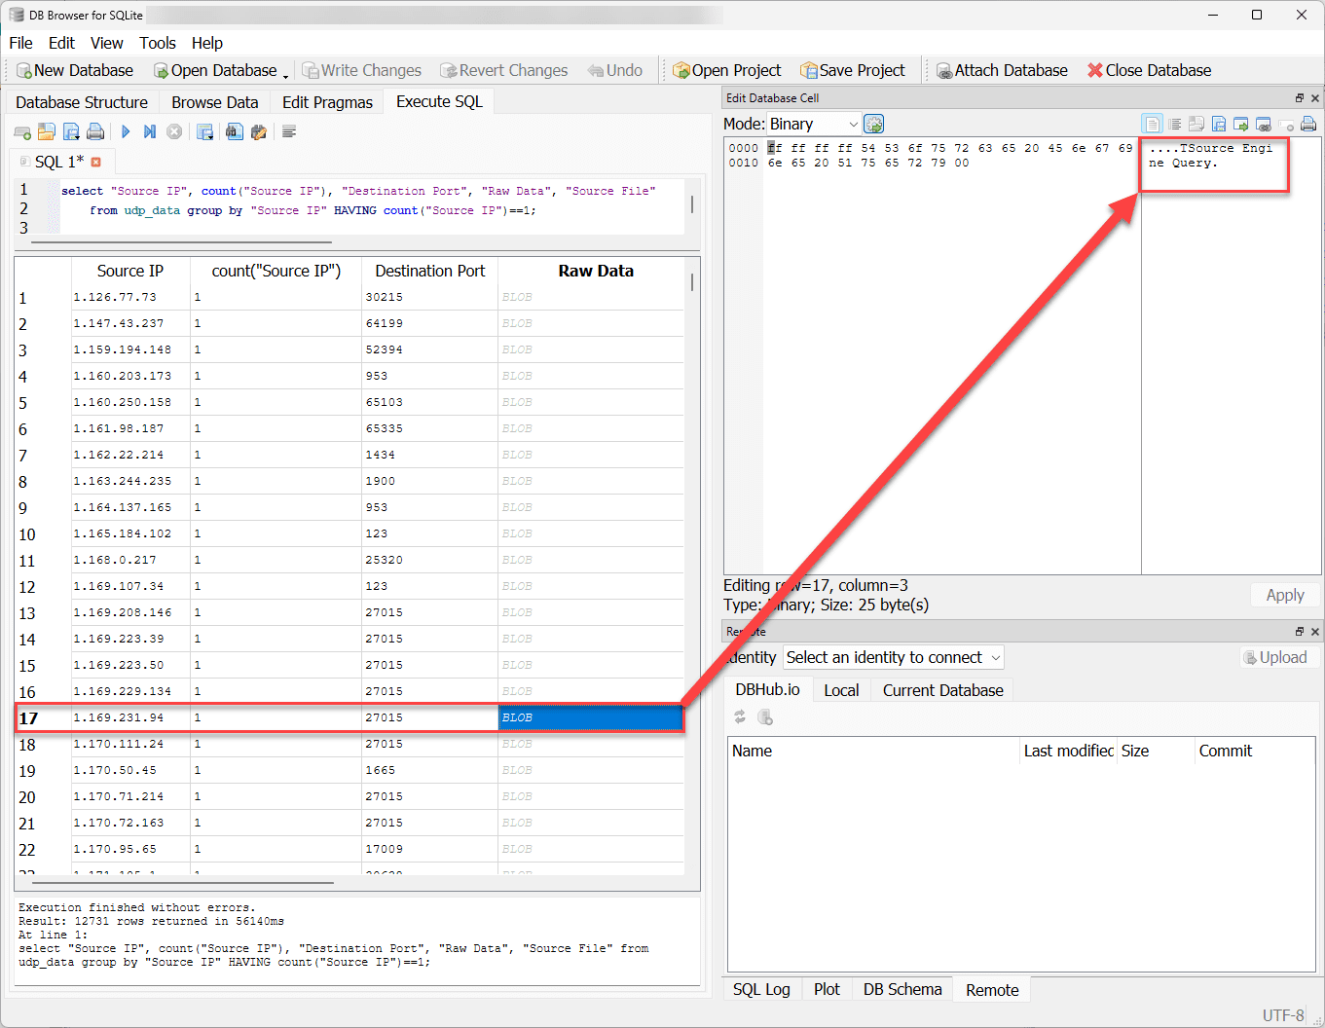
Task: Switch to Database Structure tab
Action: click(x=82, y=102)
